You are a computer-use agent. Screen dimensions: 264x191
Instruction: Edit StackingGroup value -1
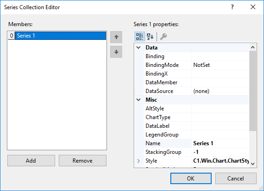(220, 152)
